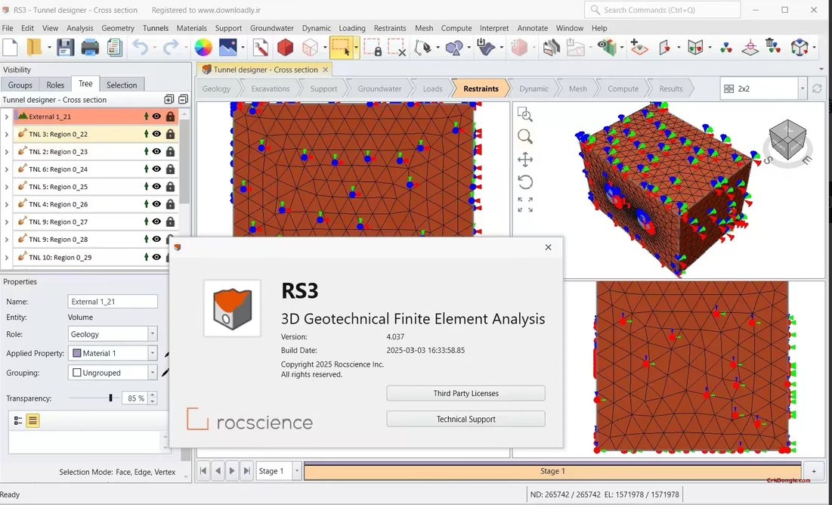Expand the TNL 6: Region 0_24 node
Screen dimensions: 832x505
[x=6, y=169]
